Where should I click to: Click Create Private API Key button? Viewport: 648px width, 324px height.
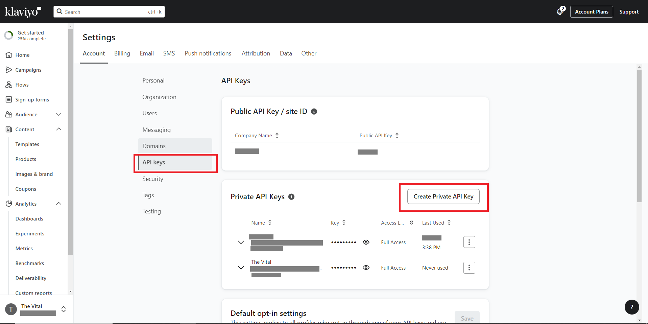(x=443, y=196)
